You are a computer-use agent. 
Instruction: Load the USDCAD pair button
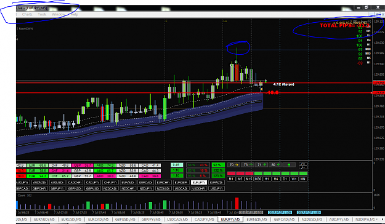pyautogui.click(x=181, y=188)
